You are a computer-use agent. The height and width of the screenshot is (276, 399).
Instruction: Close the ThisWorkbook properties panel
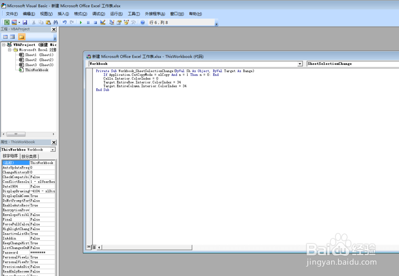click(x=54, y=142)
